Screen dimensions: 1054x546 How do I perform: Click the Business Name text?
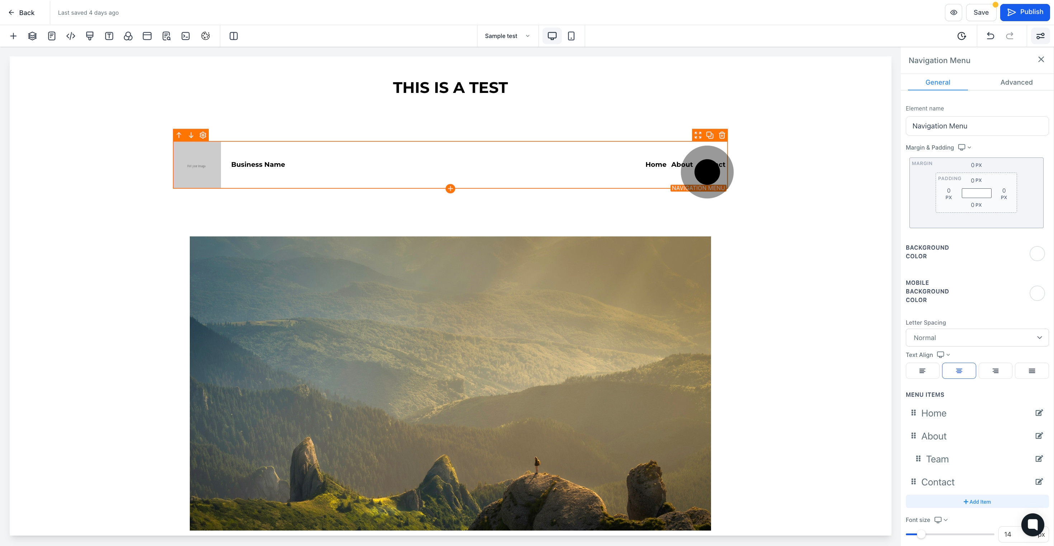pos(258,165)
